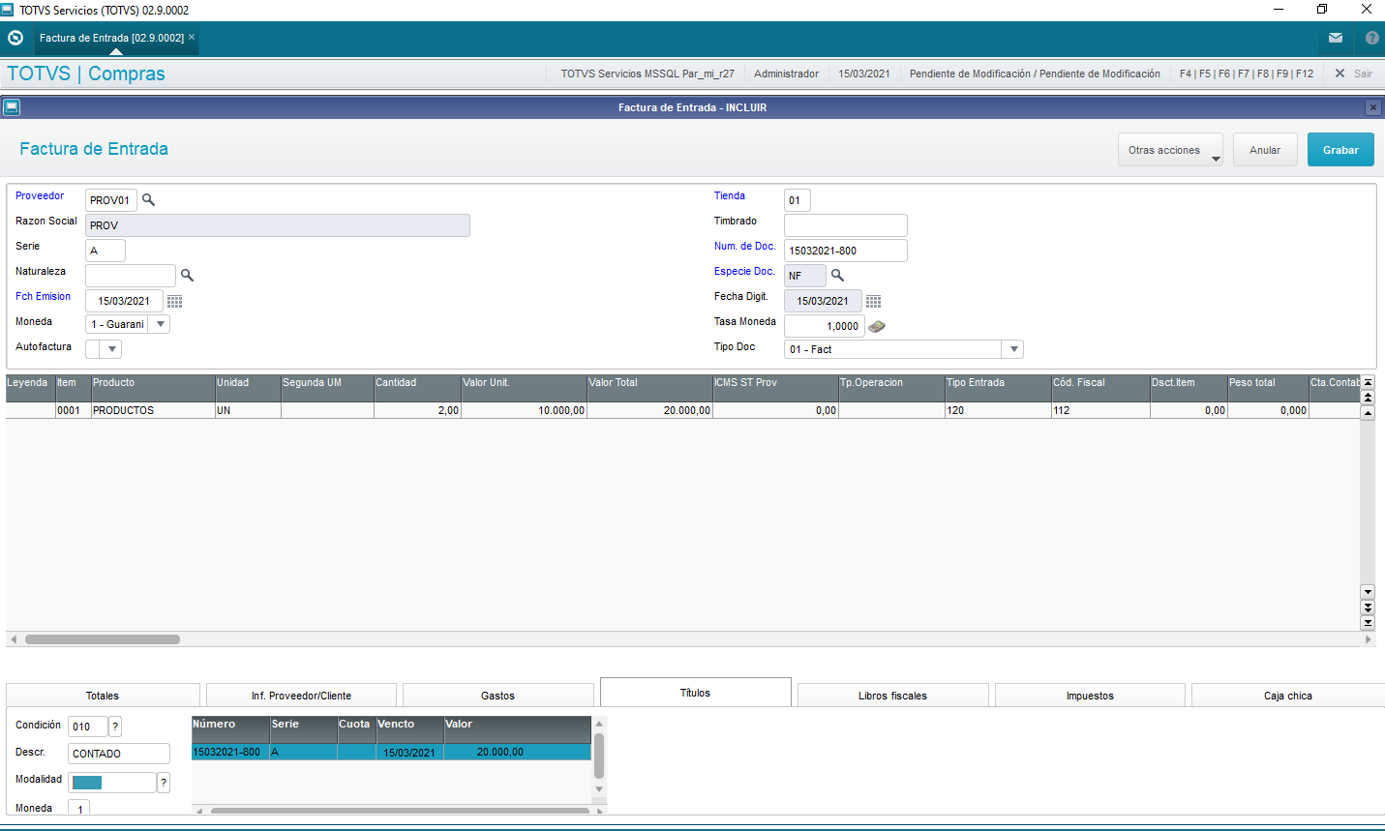
Task: Click the Tienda input field
Action: coord(798,200)
